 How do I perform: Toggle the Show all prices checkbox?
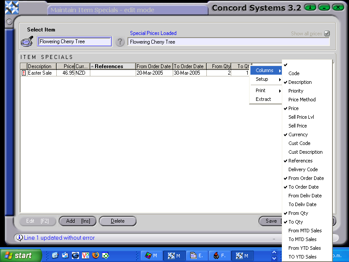[327, 33]
